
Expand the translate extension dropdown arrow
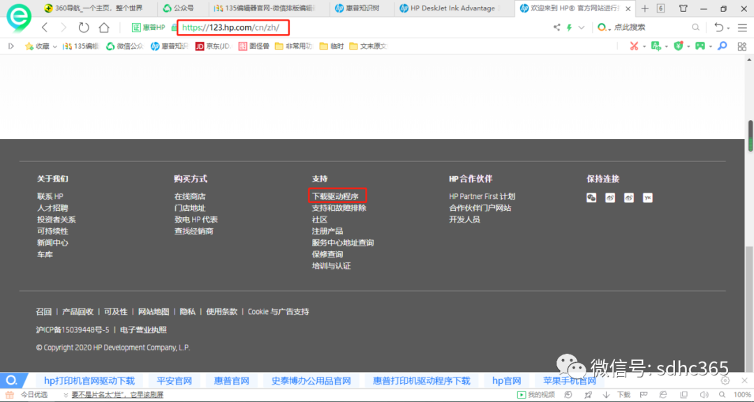coord(666,47)
